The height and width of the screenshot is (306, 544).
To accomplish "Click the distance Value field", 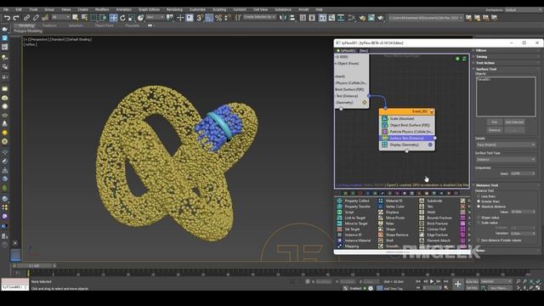I will click(522, 212).
